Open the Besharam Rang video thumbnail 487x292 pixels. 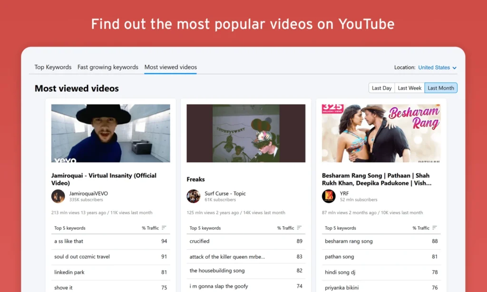[x=381, y=133]
